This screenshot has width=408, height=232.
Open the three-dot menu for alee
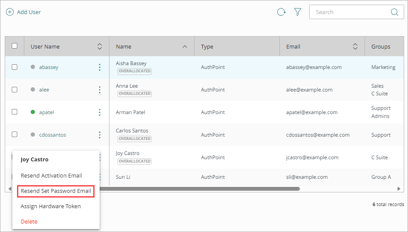pos(100,90)
